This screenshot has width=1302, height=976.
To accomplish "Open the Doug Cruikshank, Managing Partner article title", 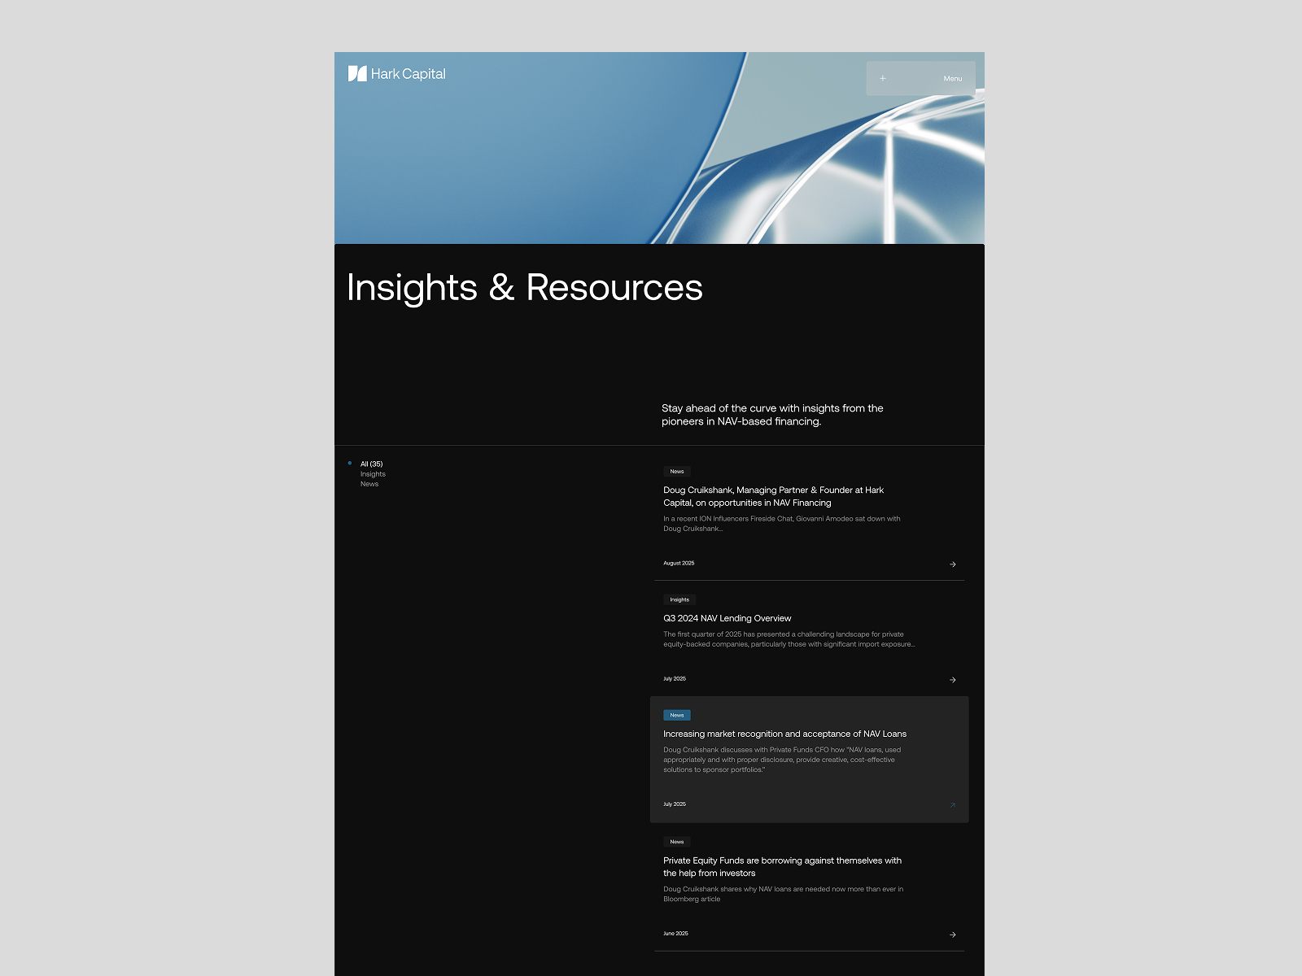I will [773, 496].
